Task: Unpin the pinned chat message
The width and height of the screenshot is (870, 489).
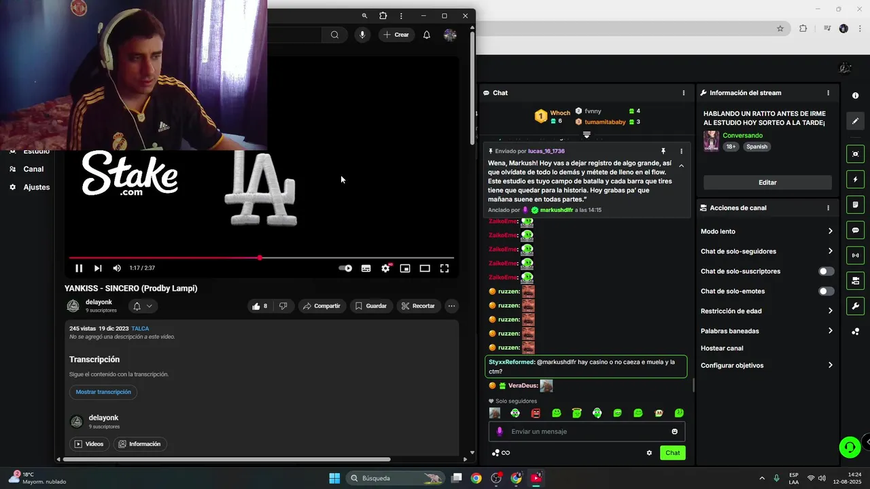Action: tap(663, 151)
